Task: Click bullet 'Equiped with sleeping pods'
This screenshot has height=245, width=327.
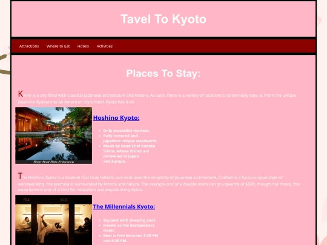Action: [130, 220]
